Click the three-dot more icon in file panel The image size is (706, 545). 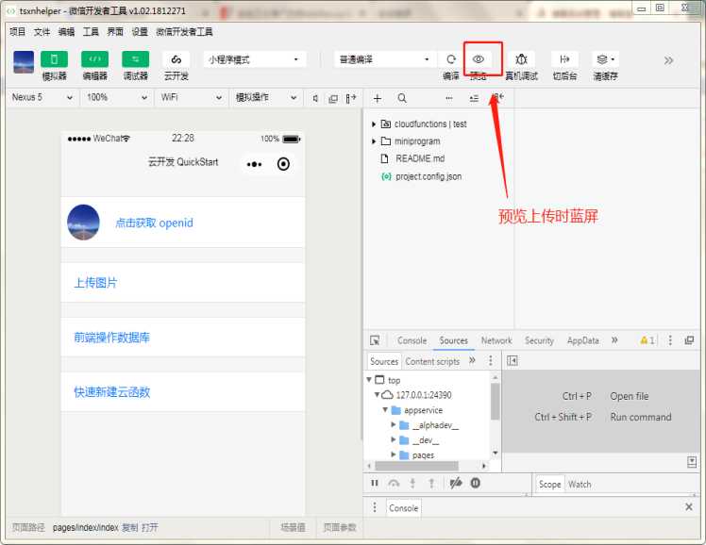point(449,98)
